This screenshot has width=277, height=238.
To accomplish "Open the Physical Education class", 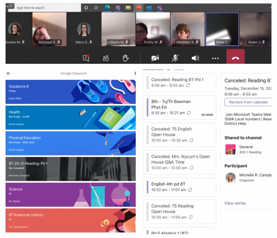I will click(x=71, y=143).
